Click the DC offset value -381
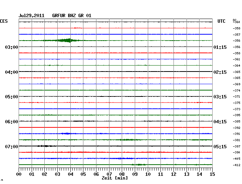The image size is (242, 184). point(236,140)
